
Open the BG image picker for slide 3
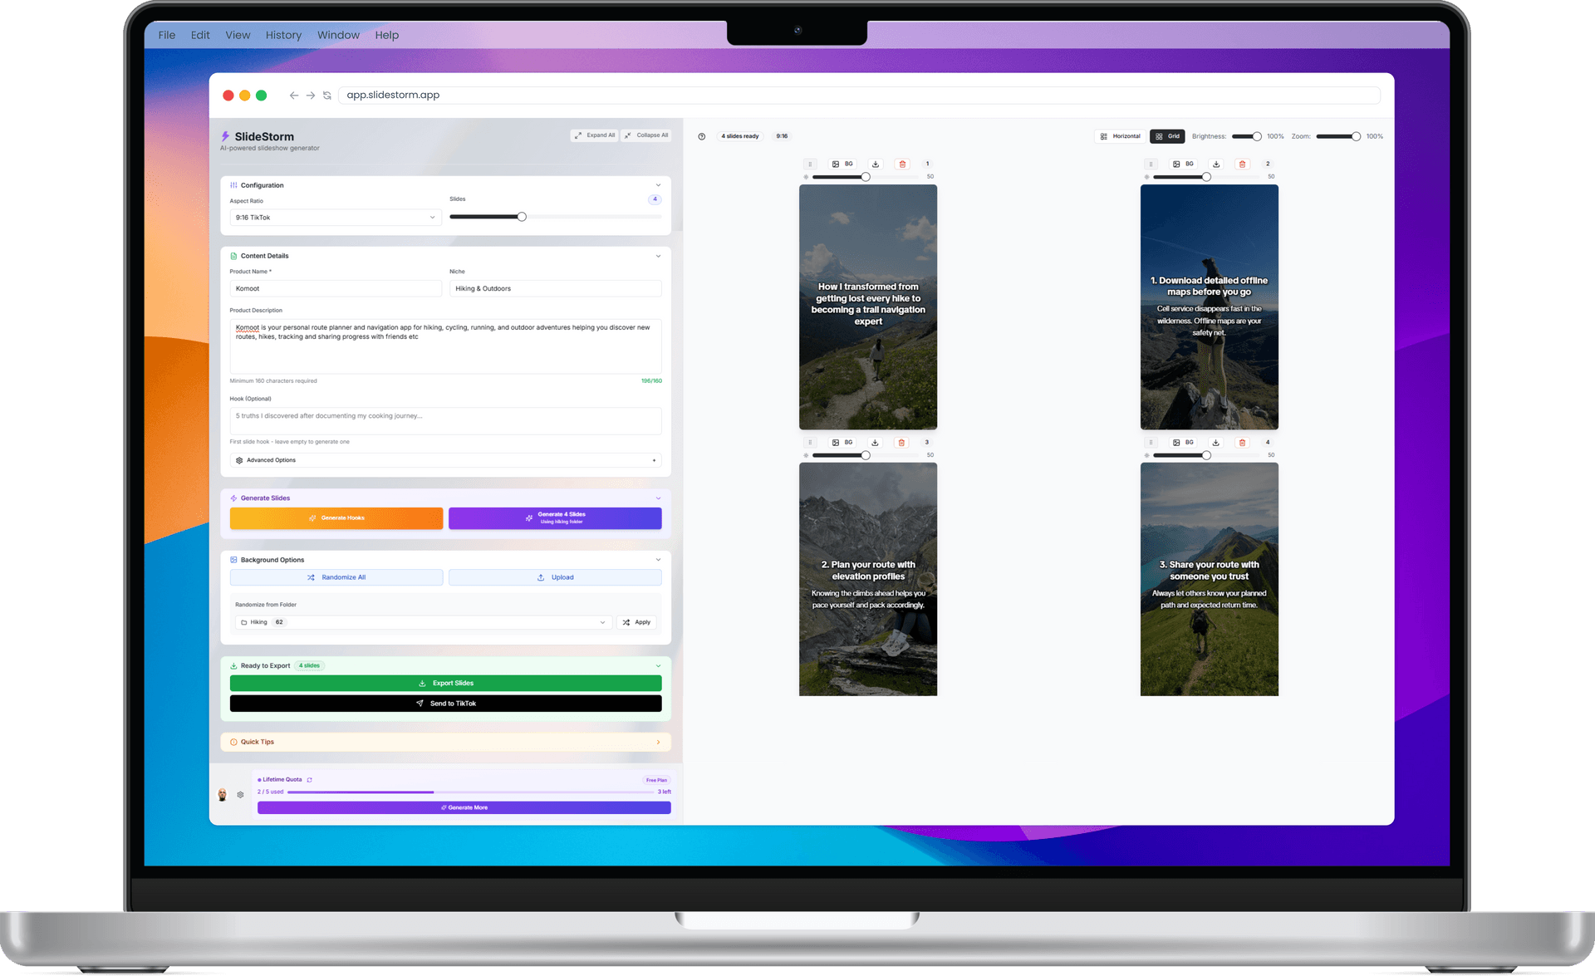842,443
